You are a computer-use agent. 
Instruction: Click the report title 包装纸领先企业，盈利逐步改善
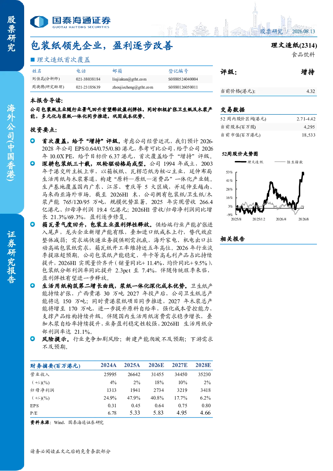pos(102,46)
